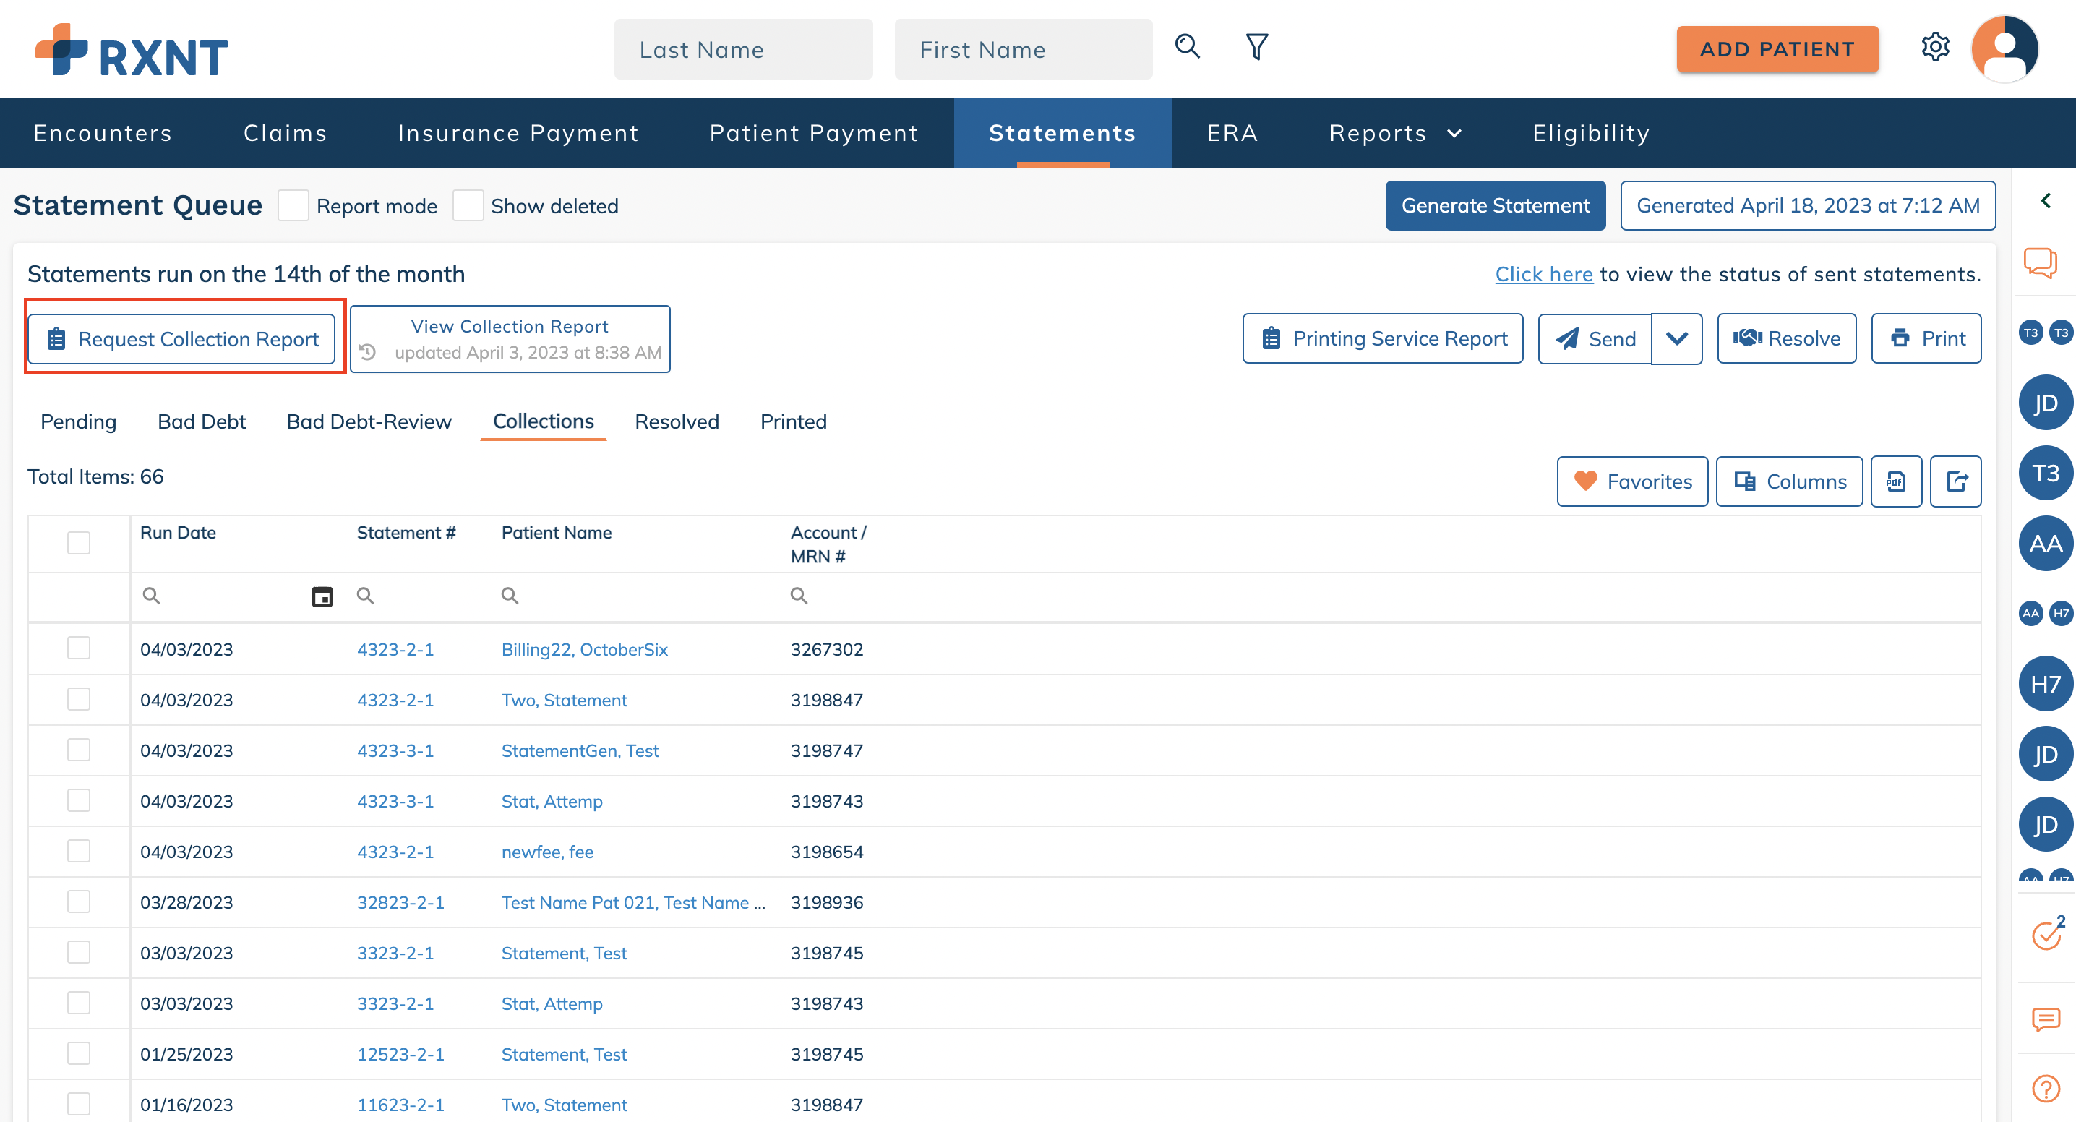Viewport: 2076px width, 1122px height.
Task: Open the settings gear in the top right
Action: click(1936, 47)
